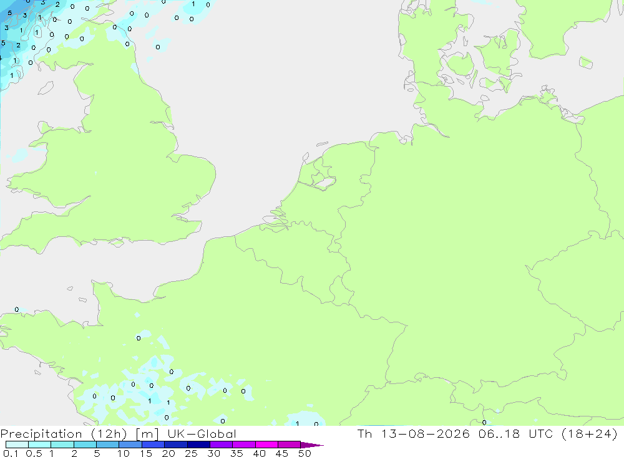Click the legend swatch between 0.5 and 1
This screenshot has width=624, height=457.
point(39,445)
